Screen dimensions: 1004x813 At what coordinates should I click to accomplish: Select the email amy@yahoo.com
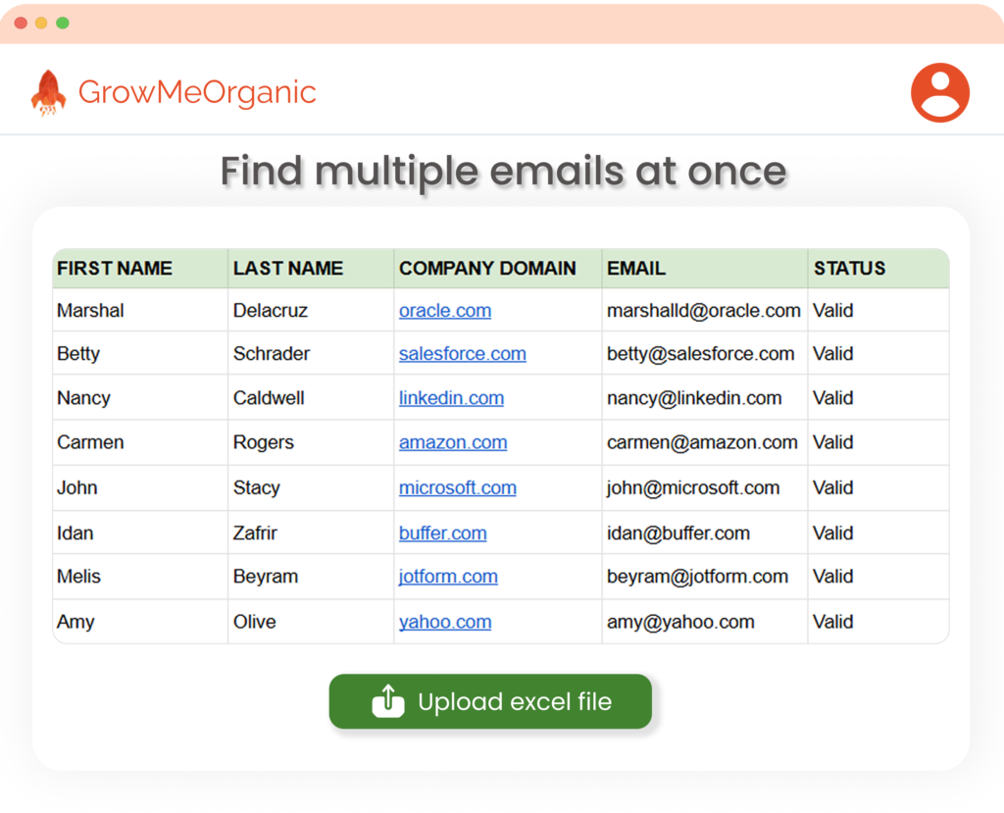pyautogui.click(x=680, y=622)
